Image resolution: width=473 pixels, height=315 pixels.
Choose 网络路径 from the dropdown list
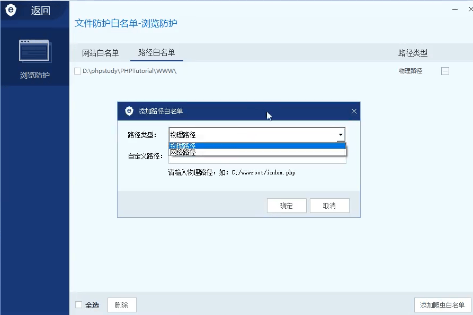tap(257, 152)
